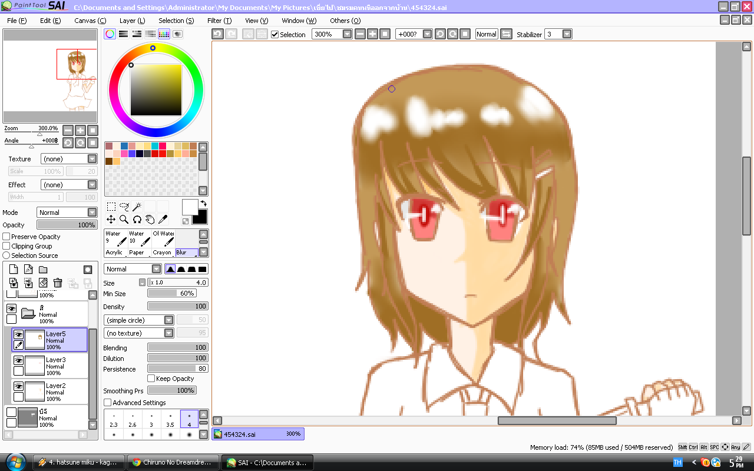This screenshot has width=754, height=471.
Task: Select the lasso tool
Action: (124, 207)
